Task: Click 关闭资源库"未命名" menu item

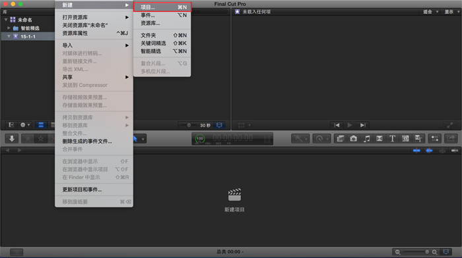Action: (x=94, y=25)
